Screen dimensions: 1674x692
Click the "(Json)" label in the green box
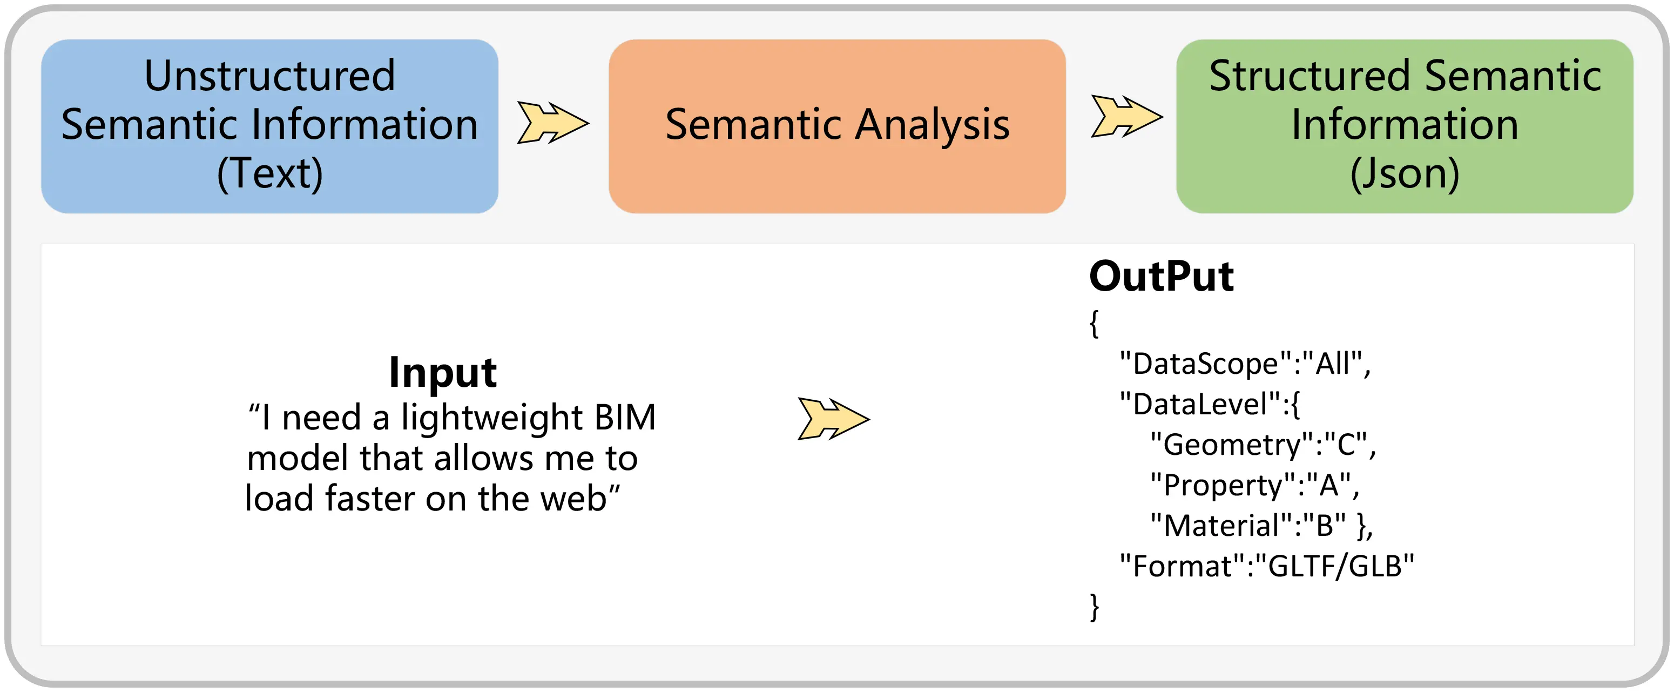(1405, 173)
